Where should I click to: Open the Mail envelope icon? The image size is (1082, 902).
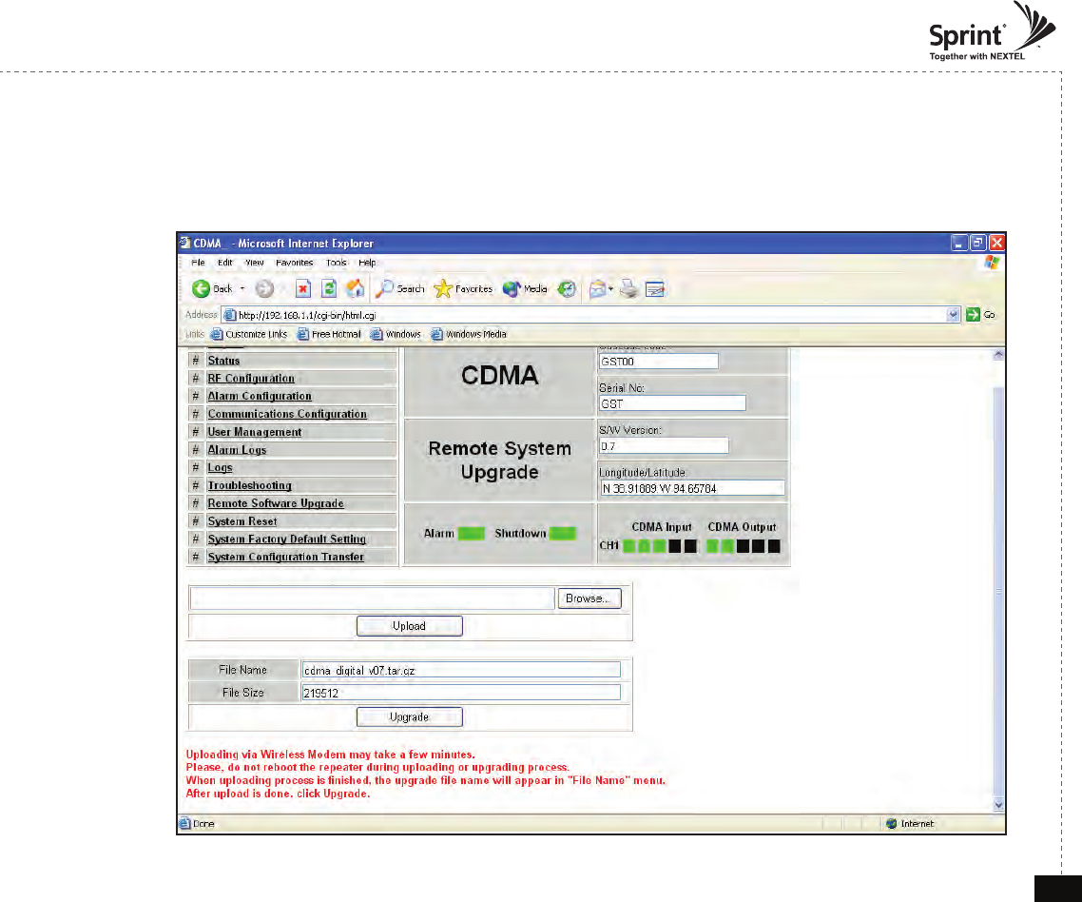pos(598,288)
